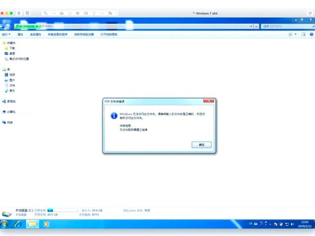Click the disk C used space bar
This screenshot has height=236, width=315.
[63, 210]
